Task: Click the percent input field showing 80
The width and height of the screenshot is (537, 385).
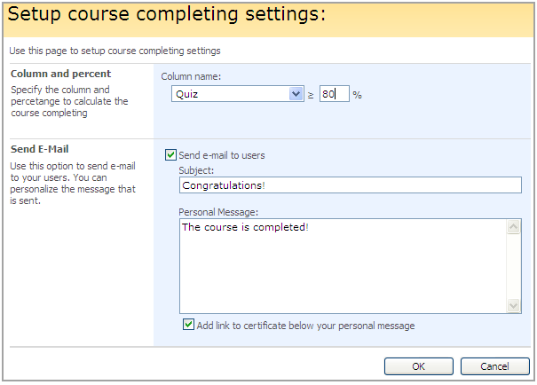Action: 335,93
